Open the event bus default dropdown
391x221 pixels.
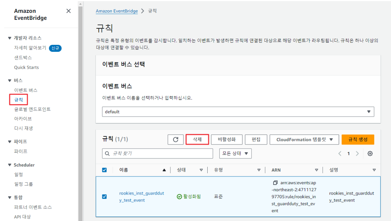click(x=238, y=112)
